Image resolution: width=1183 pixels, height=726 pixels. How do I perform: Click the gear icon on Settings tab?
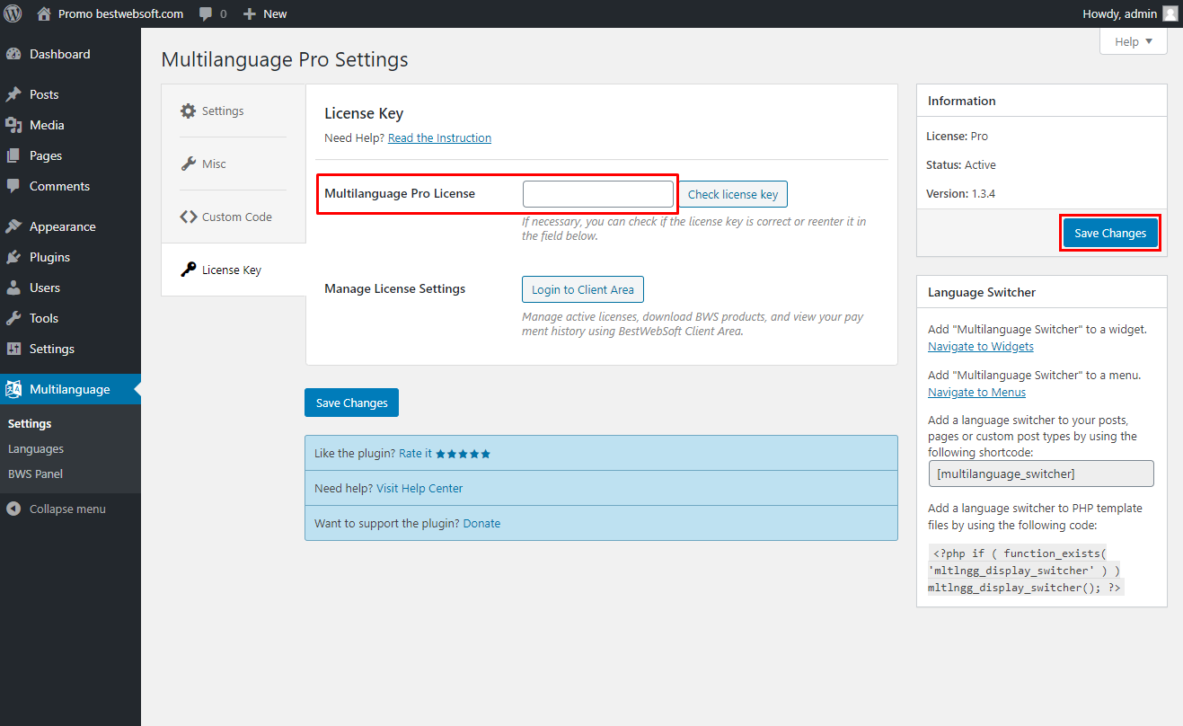click(188, 111)
